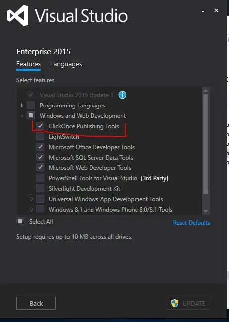The width and height of the screenshot is (229, 322).
Task: Click the UPDATE button
Action: [x=188, y=303]
